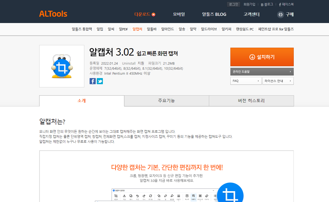Open the 블로그 link in header
Screen dimensions: 329x202
click(267, 4)
